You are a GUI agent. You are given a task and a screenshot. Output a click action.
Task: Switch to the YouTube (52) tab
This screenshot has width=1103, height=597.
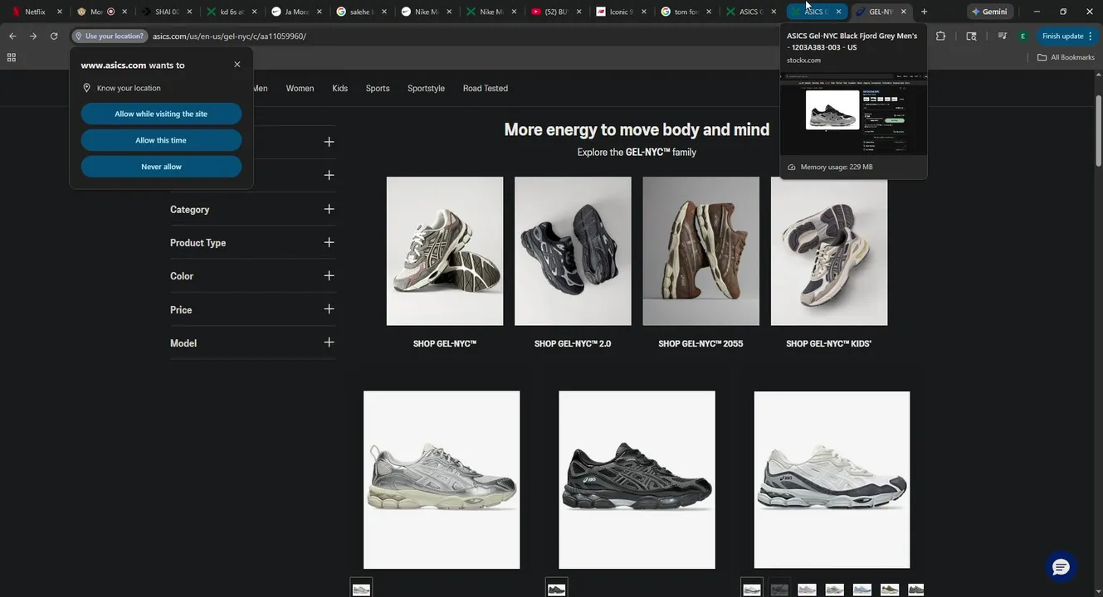coord(554,12)
